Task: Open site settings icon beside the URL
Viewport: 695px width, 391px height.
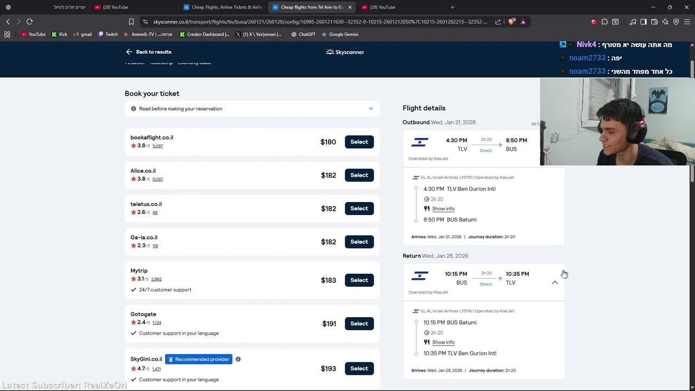Action: pyautogui.click(x=145, y=22)
